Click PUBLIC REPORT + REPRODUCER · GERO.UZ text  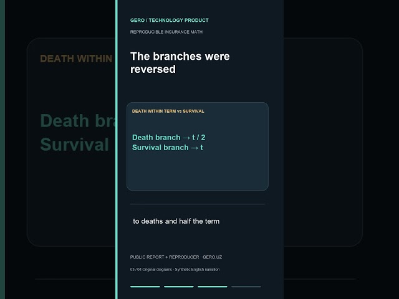176,257
